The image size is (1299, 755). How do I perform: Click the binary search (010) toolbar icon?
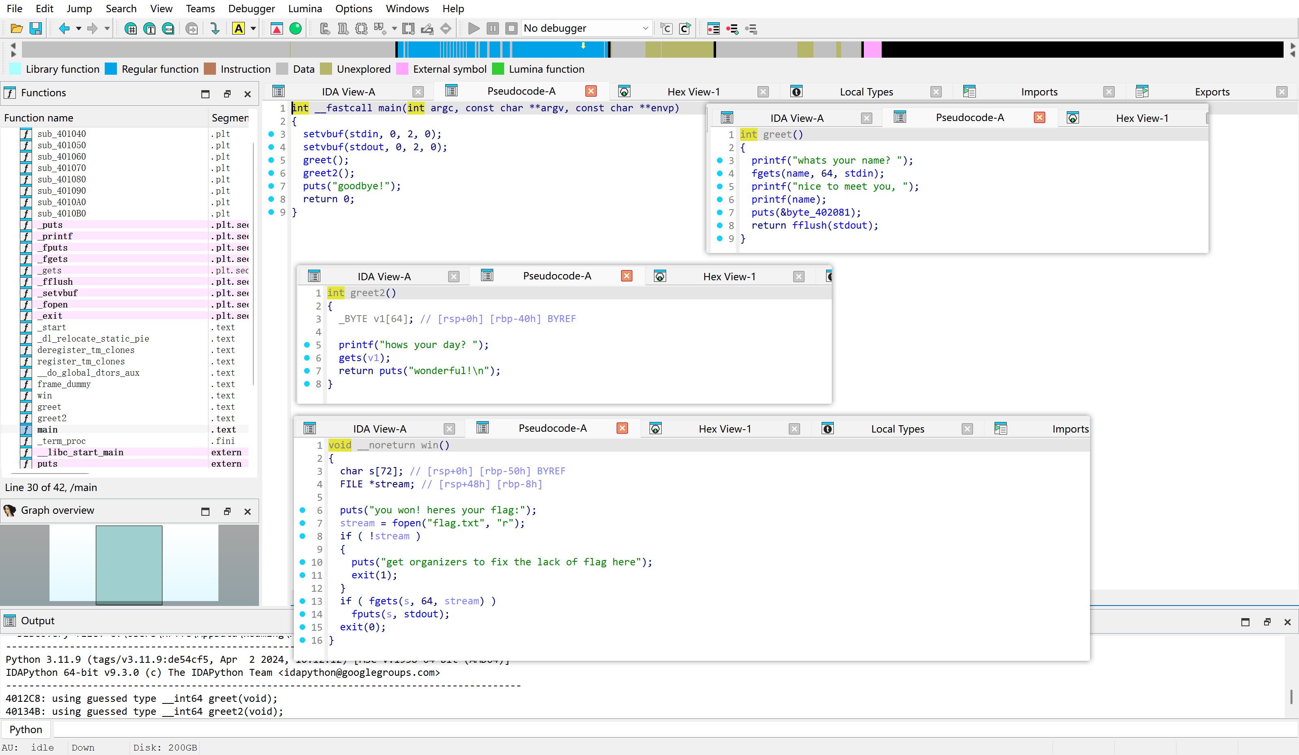coord(168,28)
